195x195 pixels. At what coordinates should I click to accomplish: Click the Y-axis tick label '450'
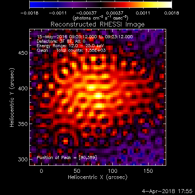pos(23,53)
